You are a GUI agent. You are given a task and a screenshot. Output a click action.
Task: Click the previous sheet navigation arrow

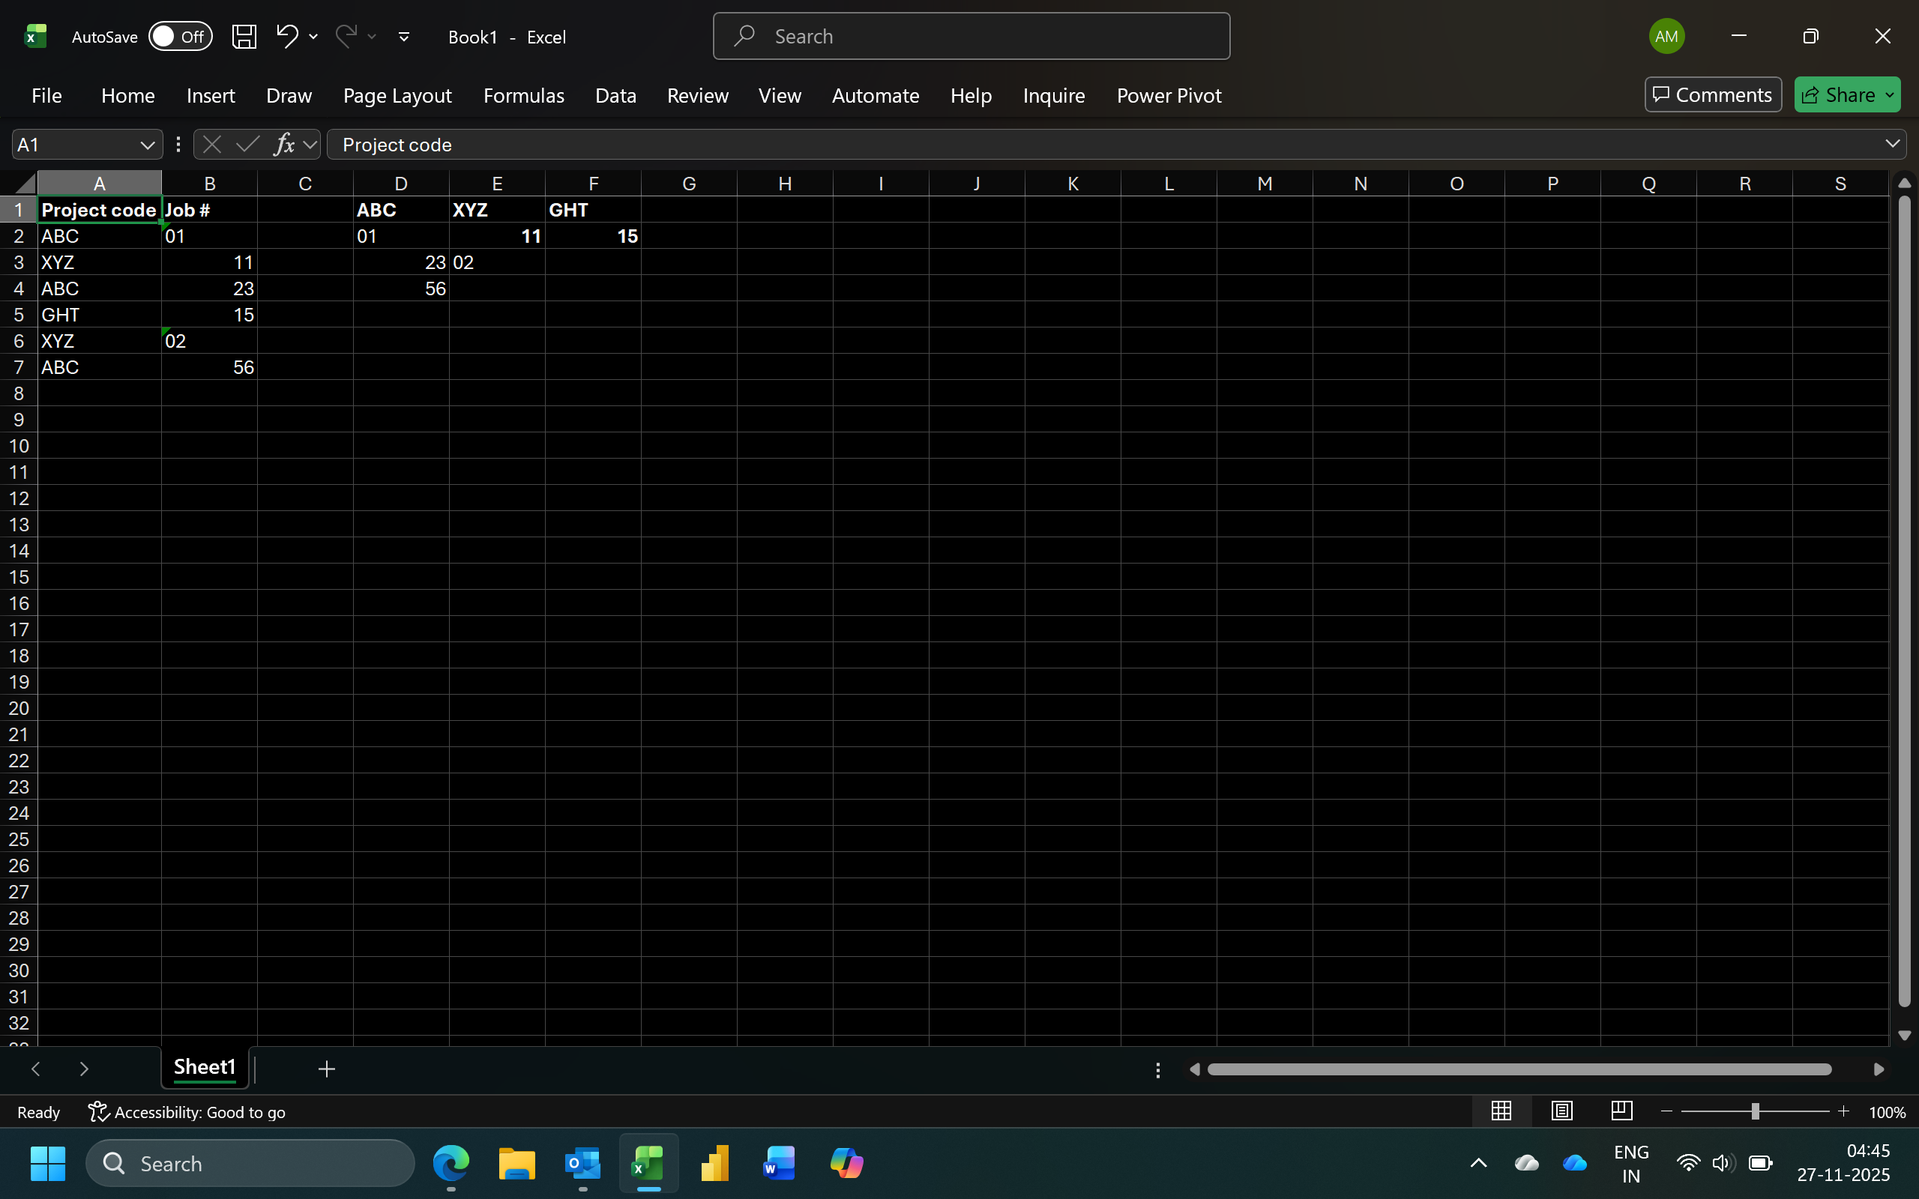[36, 1069]
